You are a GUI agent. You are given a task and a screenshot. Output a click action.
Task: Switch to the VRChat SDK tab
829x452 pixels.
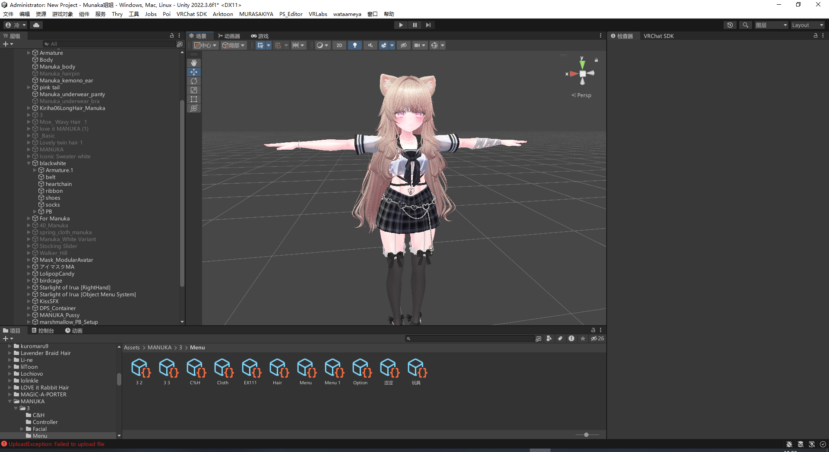658,36
